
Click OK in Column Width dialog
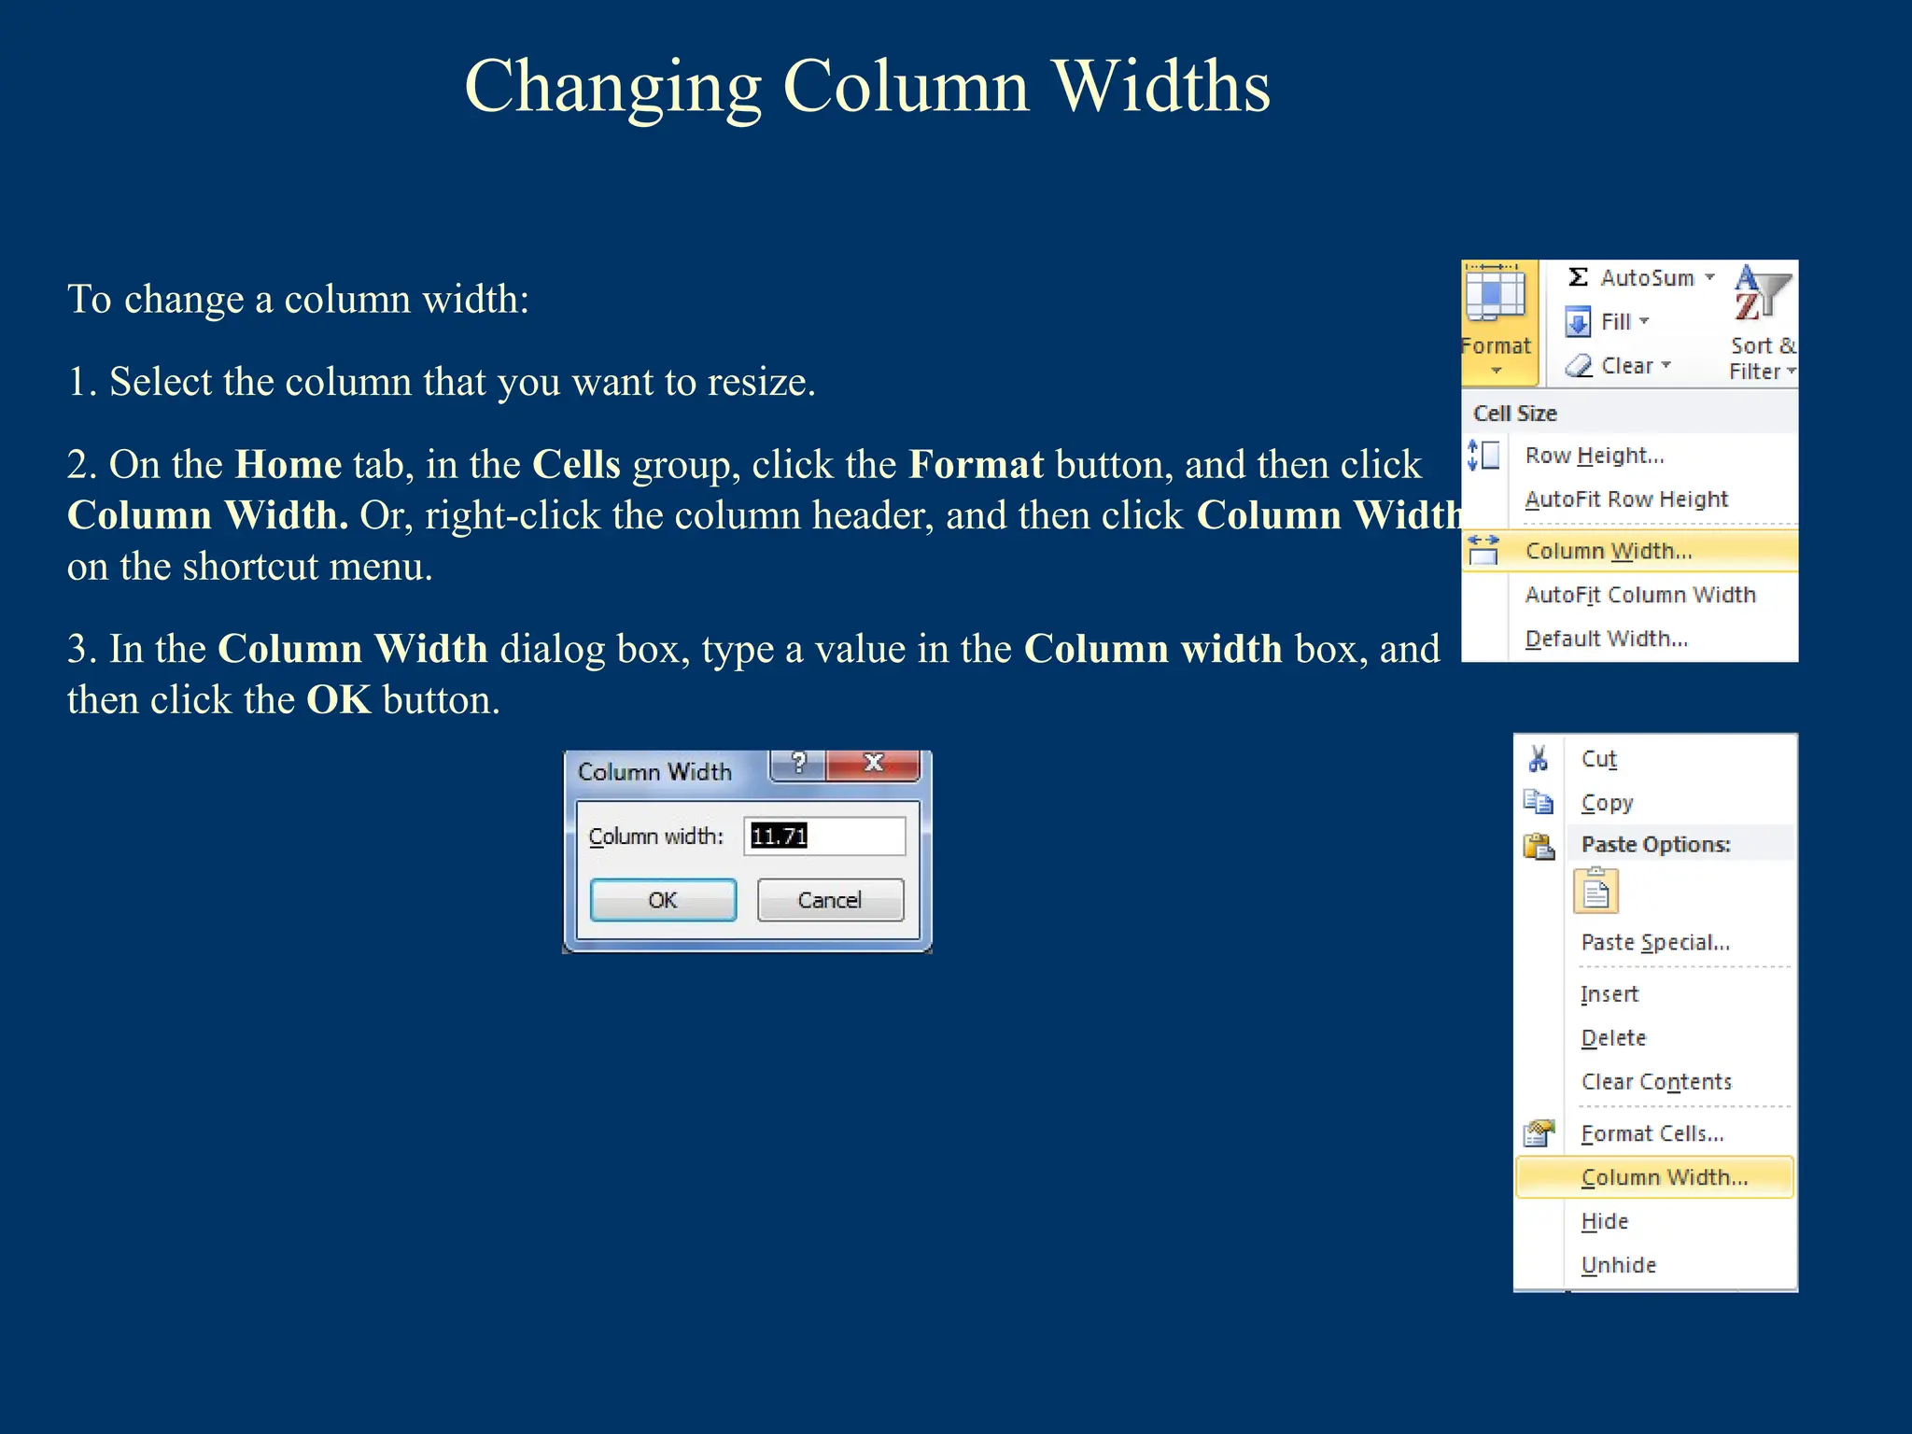(663, 900)
